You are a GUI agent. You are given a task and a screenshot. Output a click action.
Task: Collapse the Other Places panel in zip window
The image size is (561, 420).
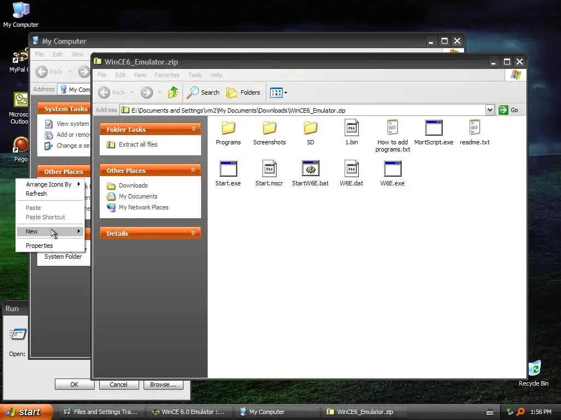193,170
